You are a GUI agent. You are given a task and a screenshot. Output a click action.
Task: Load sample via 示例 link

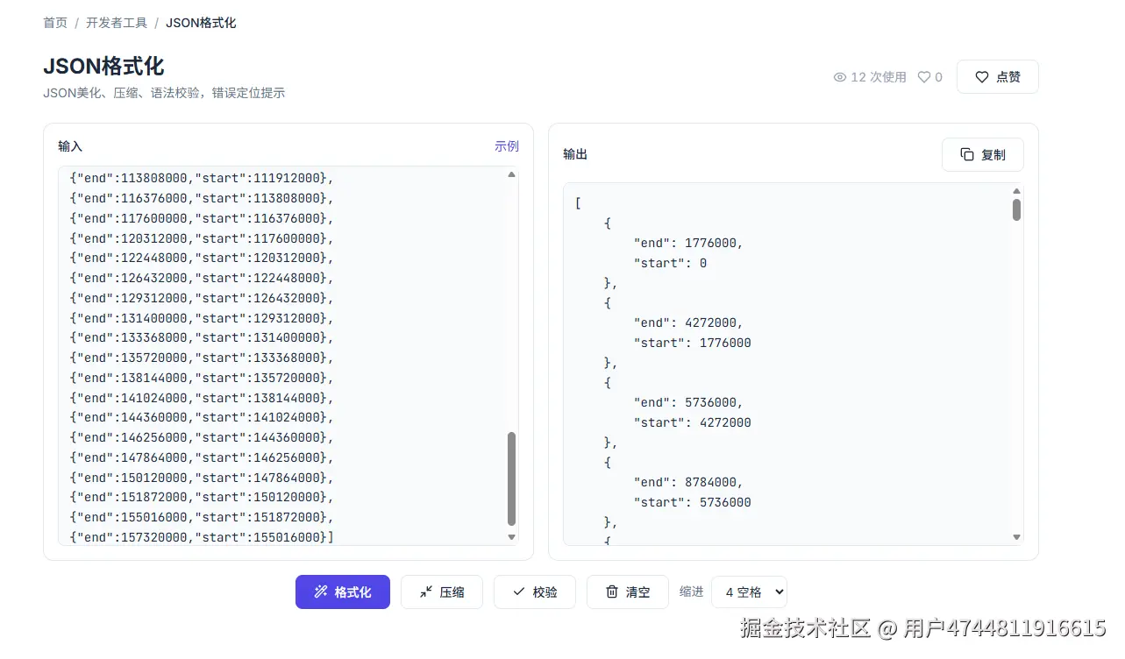pyautogui.click(x=507, y=145)
